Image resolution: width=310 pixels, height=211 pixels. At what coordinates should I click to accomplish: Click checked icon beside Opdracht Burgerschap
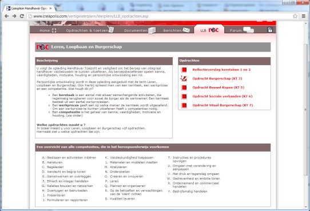(184, 78)
